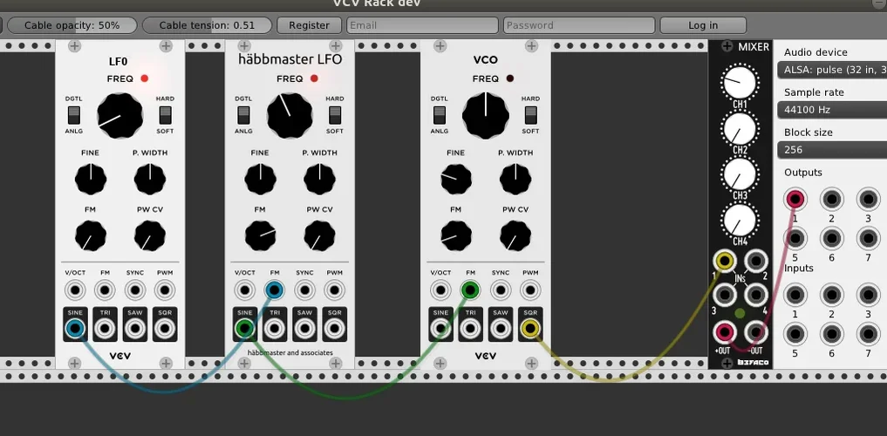
Task: Click the mixer CH4 knob
Action: click(x=740, y=221)
